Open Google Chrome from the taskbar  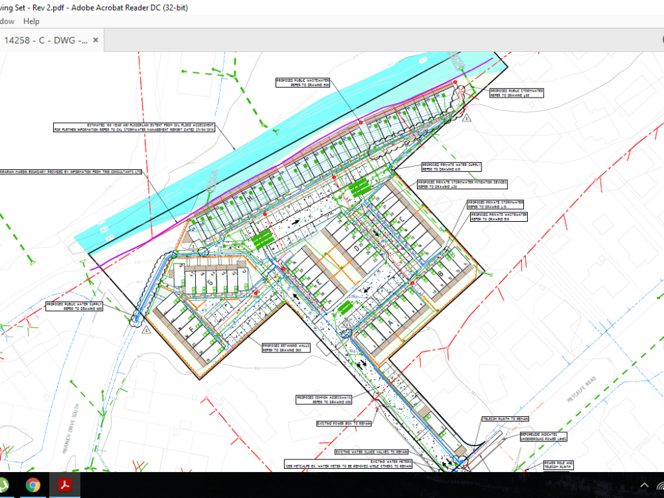[33, 485]
